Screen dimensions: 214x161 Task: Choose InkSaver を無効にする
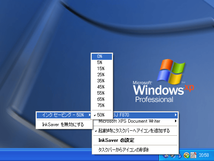(x=64, y=125)
